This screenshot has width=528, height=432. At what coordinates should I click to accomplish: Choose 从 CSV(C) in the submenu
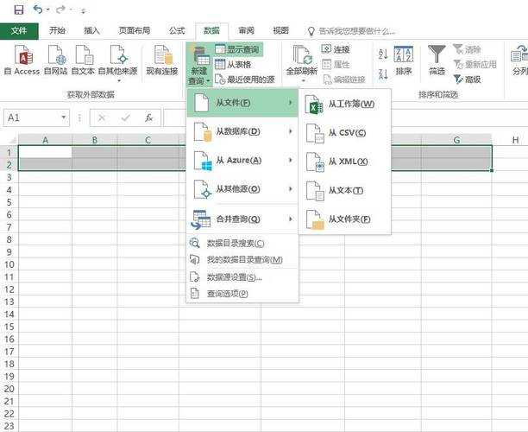click(x=345, y=133)
